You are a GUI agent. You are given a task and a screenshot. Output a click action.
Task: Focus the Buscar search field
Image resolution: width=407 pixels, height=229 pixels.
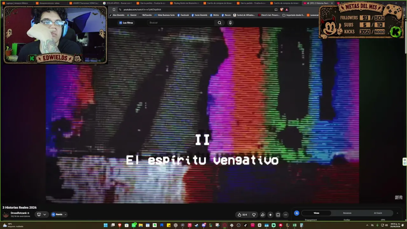coord(181,23)
